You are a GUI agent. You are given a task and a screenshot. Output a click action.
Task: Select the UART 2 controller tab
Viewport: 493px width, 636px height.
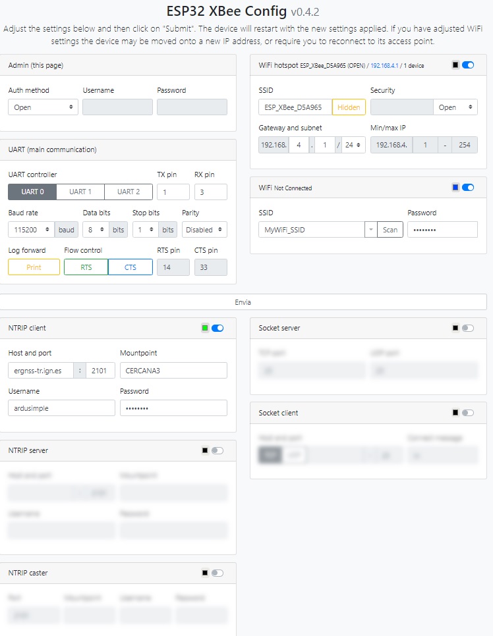click(129, 192)
